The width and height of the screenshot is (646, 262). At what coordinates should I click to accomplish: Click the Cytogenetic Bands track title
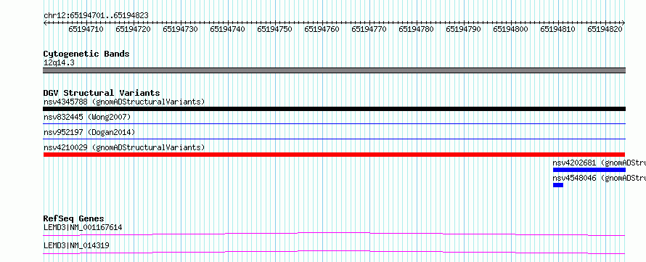coord(86,54)
